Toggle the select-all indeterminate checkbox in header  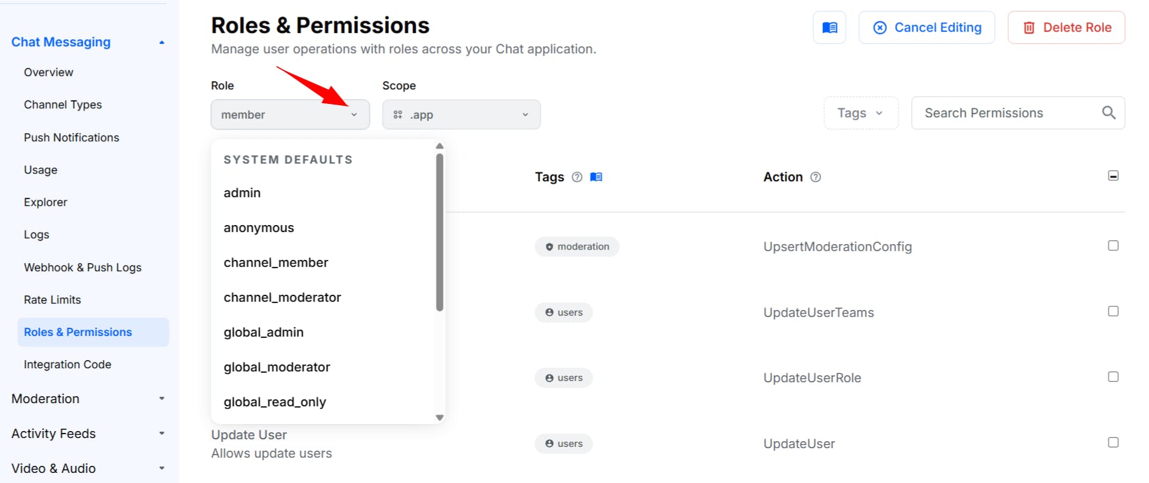coord(1113,176)
